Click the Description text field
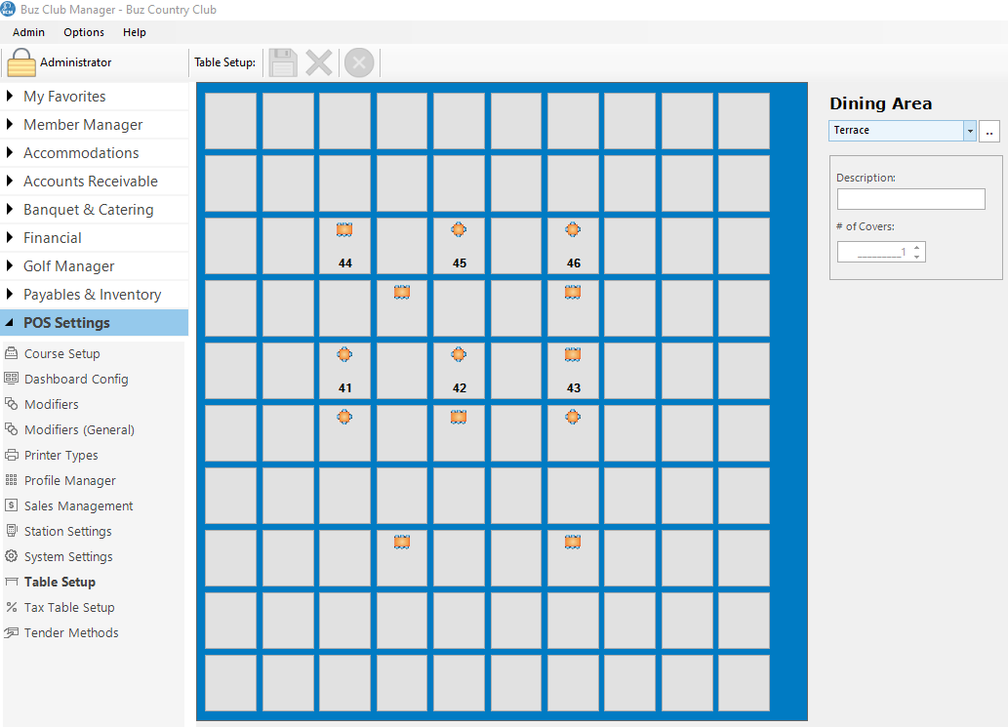 pyautogui.click(x=910, y=199)
